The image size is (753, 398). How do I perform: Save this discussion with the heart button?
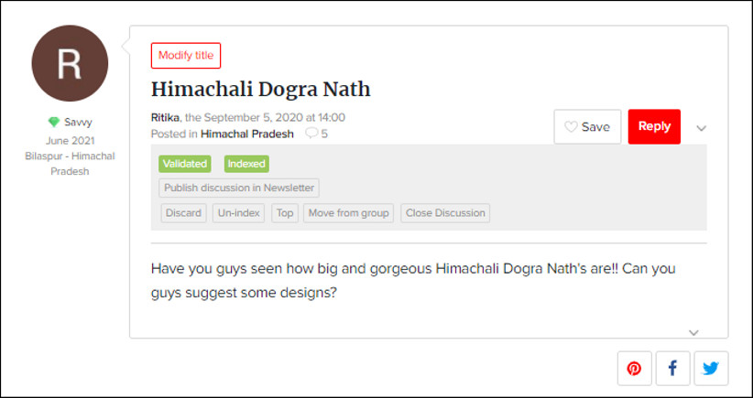click(x=587, y=126)
